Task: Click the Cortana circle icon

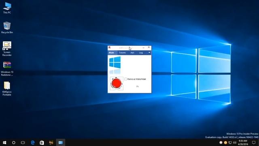Action: [14, 142]
